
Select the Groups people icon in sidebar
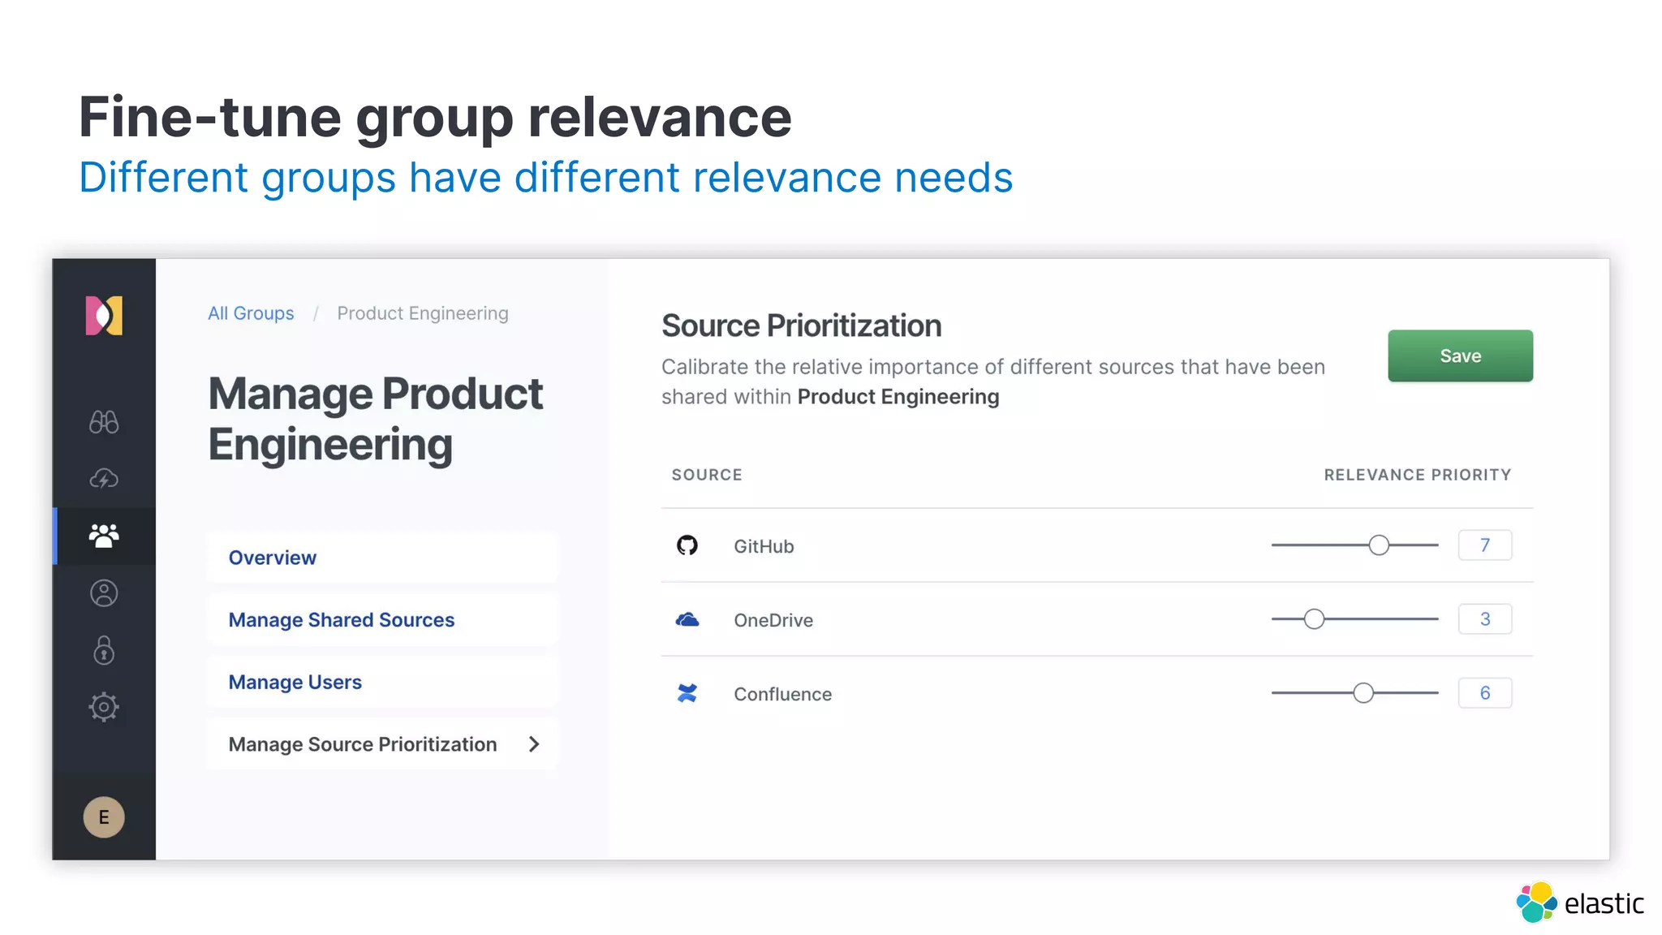click(x=104, y=536)
